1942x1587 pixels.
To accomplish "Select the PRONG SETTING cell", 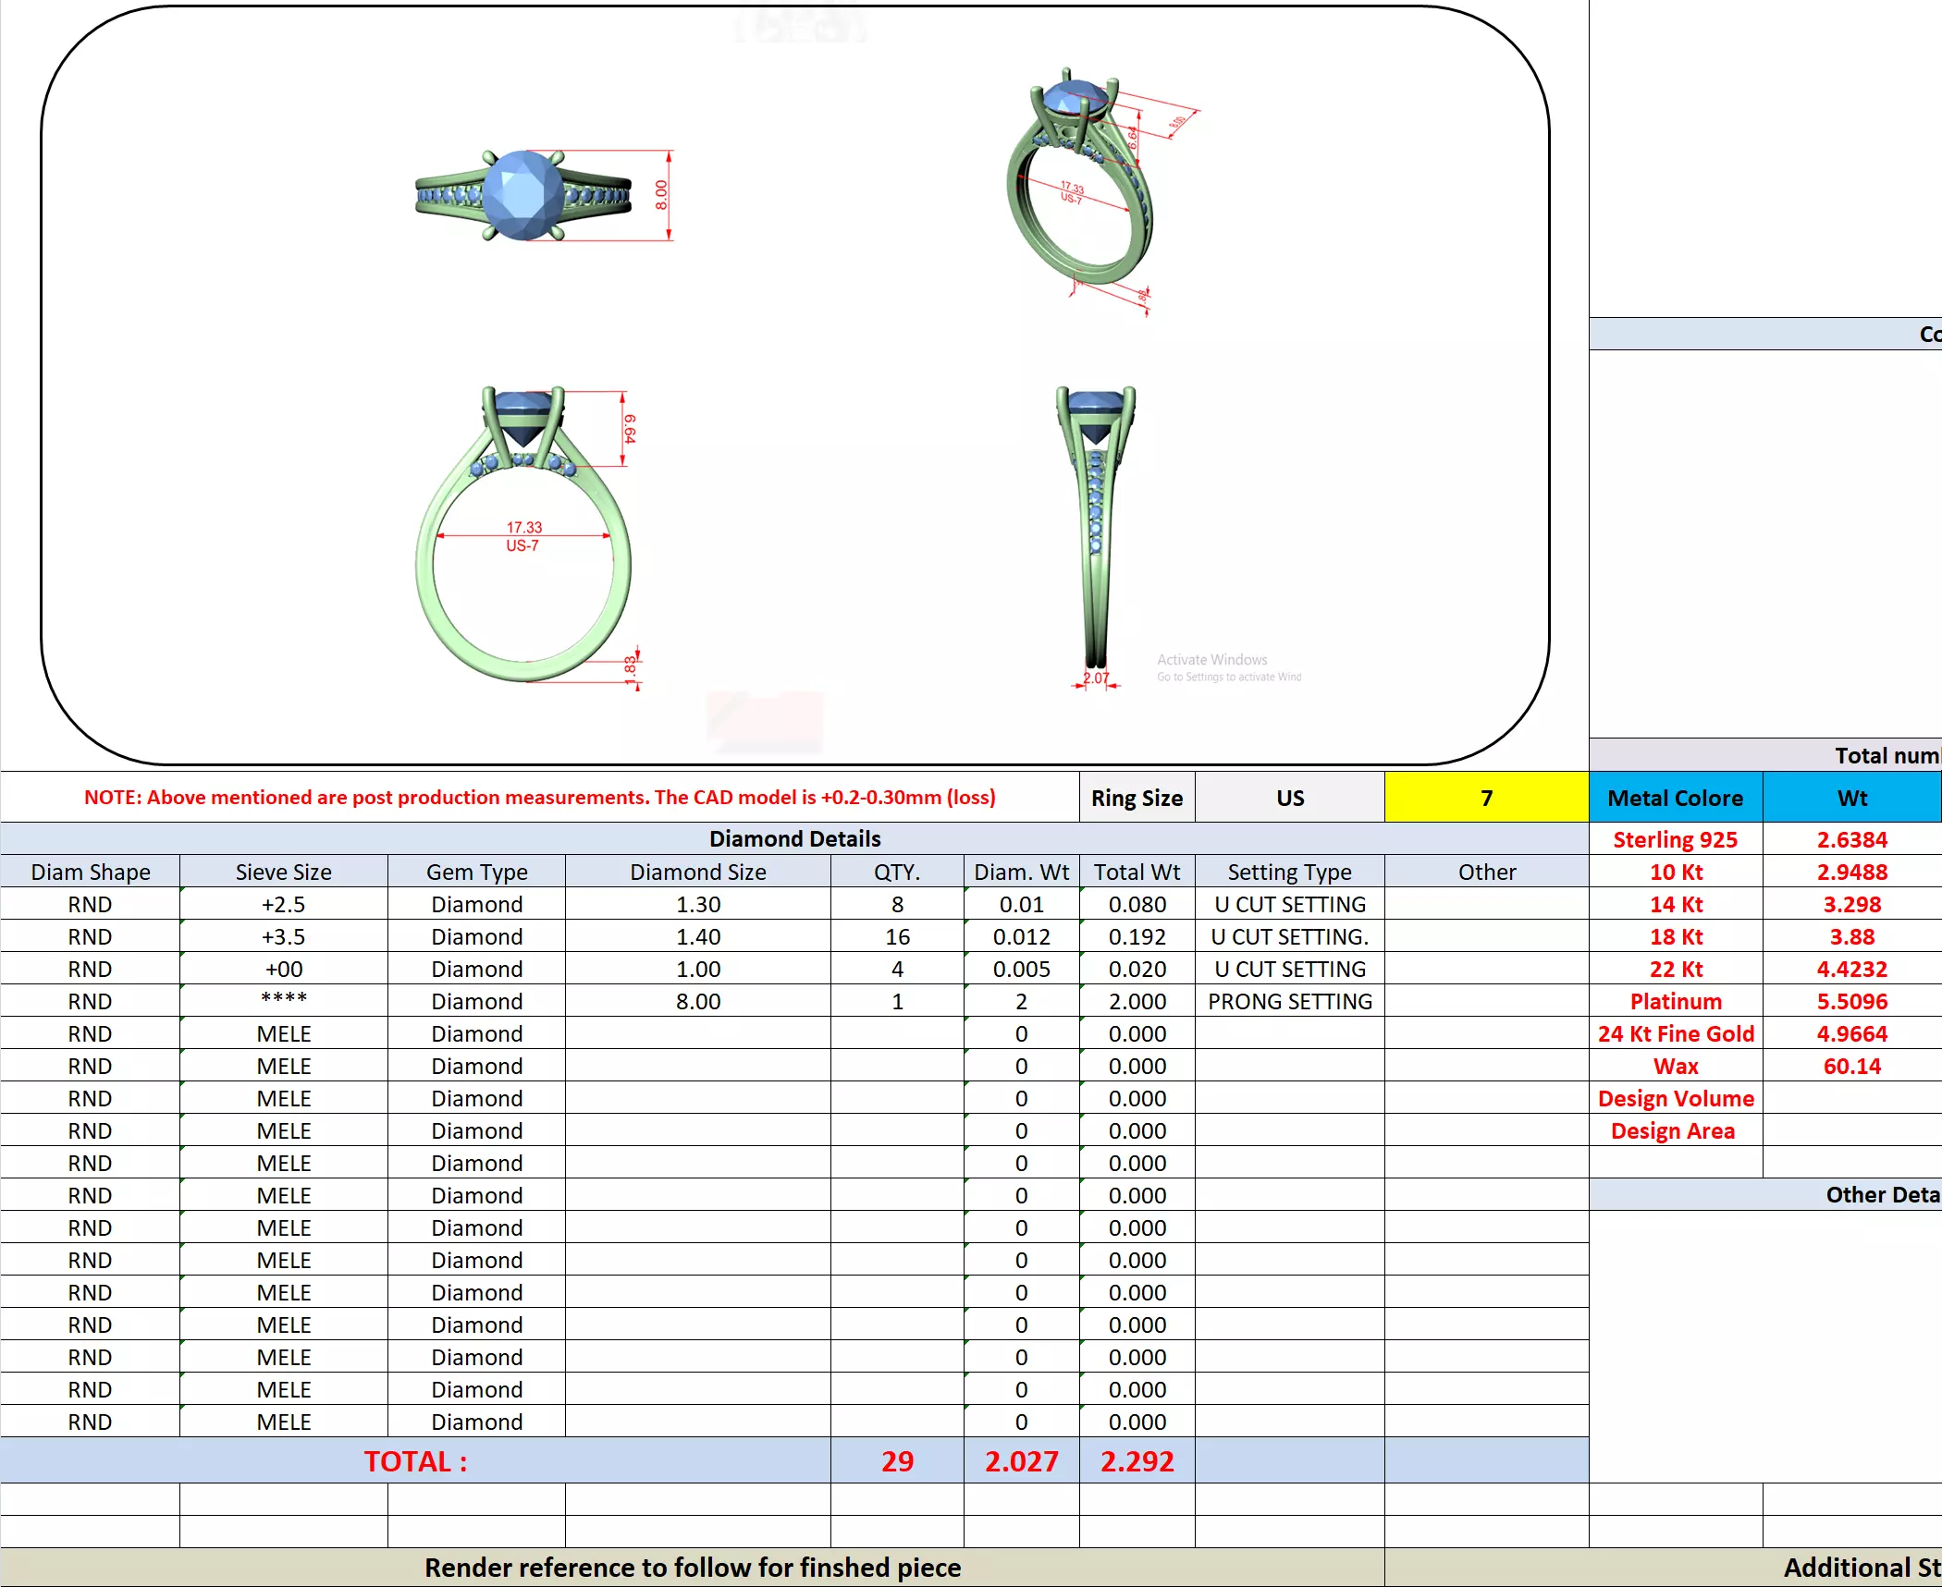I will click(x=1289, y=1001).
